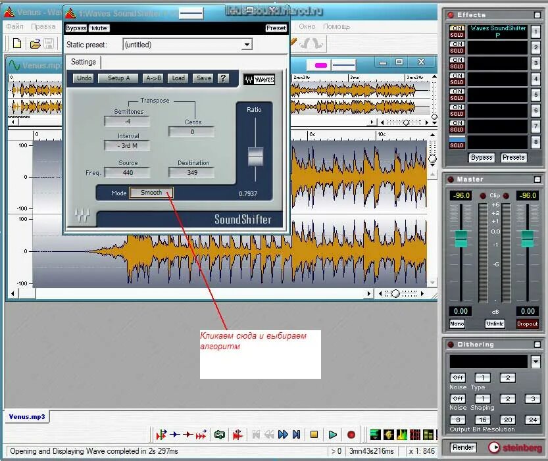The image size is (548, 461).
Task: Open the yellow bar meter icon
Action: pyautogui.click(x=428, y=435)
